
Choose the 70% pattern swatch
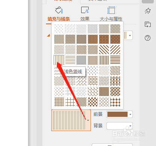pos(82,39)
